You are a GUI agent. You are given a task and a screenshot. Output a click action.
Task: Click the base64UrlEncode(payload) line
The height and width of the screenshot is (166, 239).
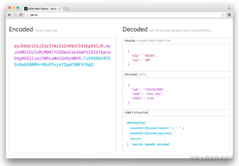(152, 133)
